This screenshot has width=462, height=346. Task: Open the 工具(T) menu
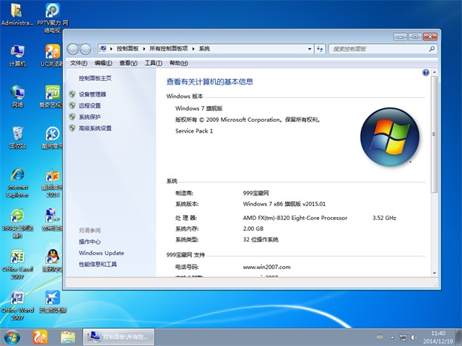(152, 63)
